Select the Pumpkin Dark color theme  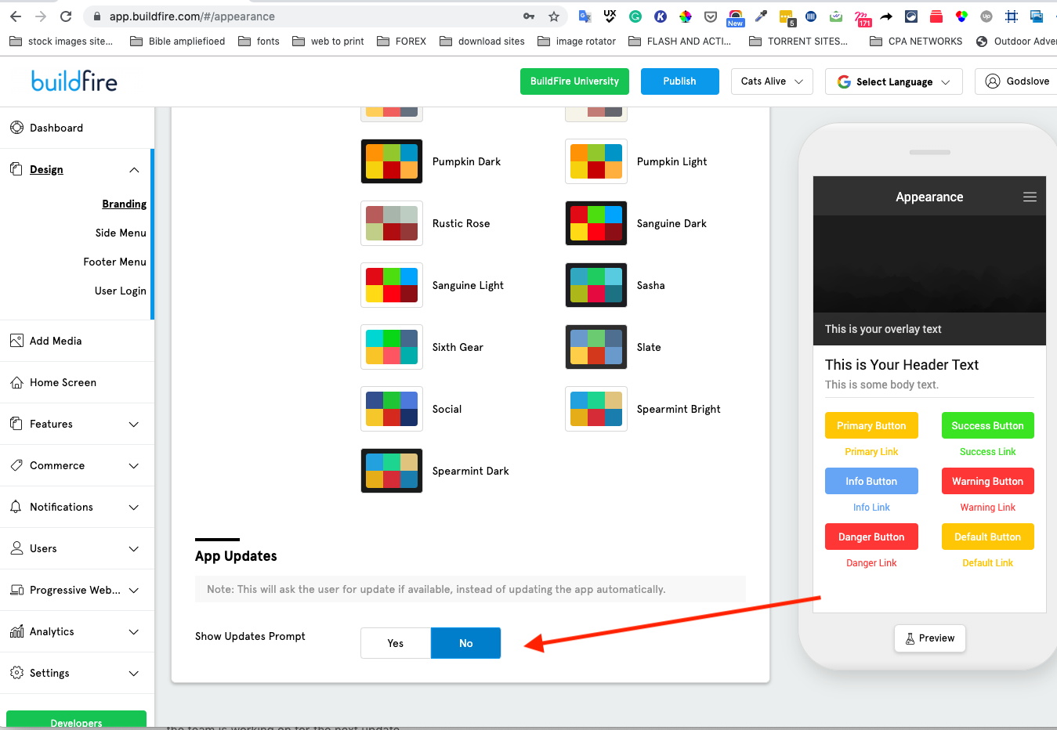(x=392, y=161)
